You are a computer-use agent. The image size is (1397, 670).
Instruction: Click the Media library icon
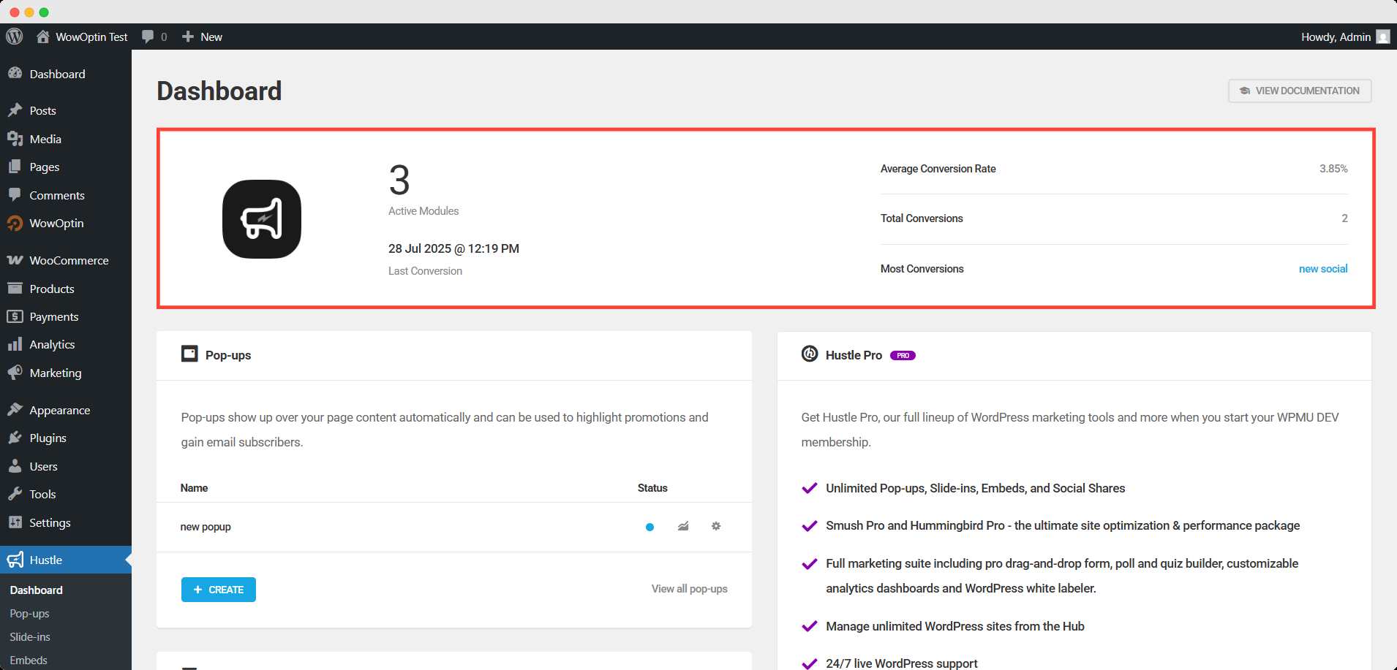point(15,139)
